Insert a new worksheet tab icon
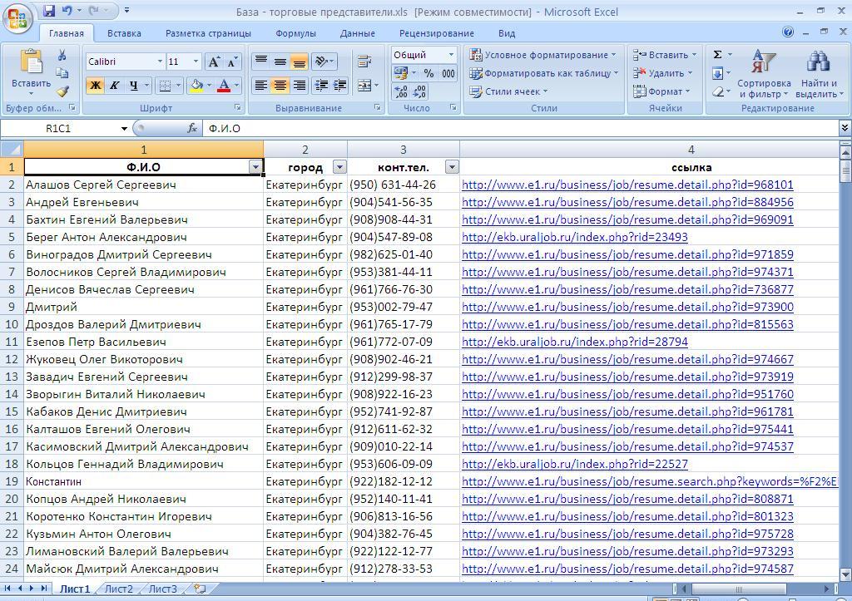This screenshot has width=852, height=601. click(x=200, y=589)
